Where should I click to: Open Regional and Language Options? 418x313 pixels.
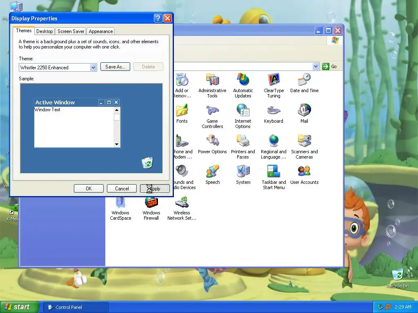[x=273, y=141]
